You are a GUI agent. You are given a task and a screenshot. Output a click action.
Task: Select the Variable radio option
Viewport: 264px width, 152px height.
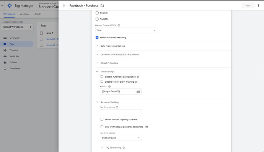[x=97, y=19]
